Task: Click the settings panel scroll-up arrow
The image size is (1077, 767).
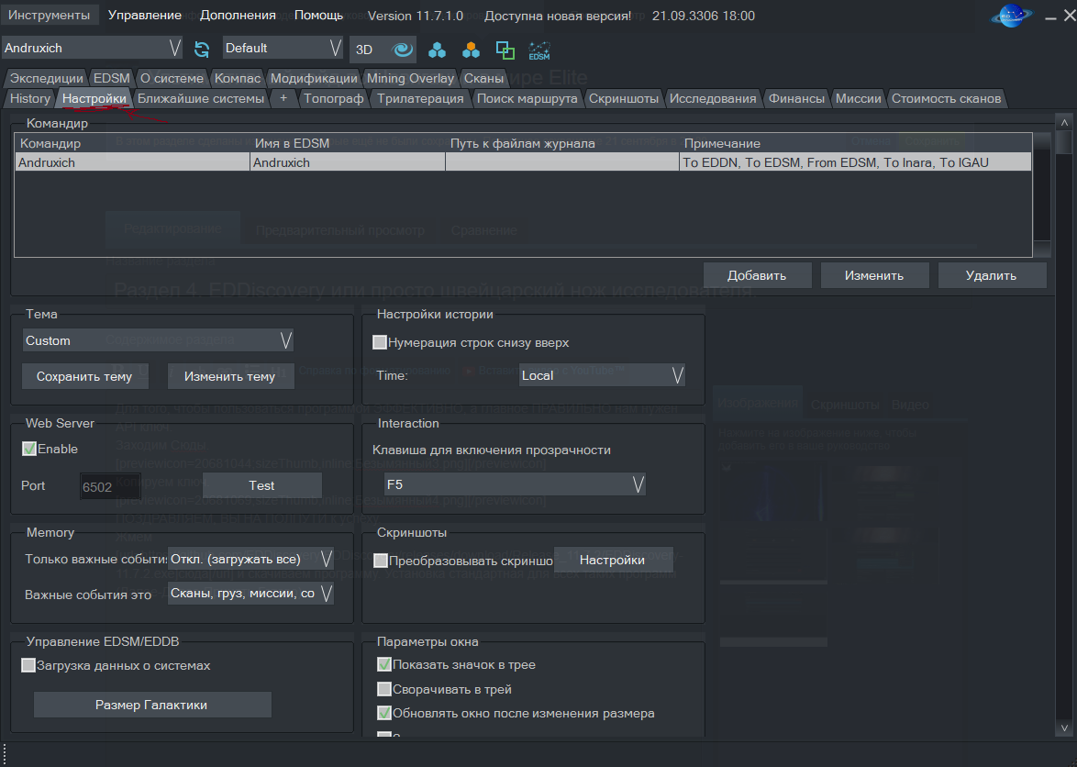Action: click(x=1064, y=123)
